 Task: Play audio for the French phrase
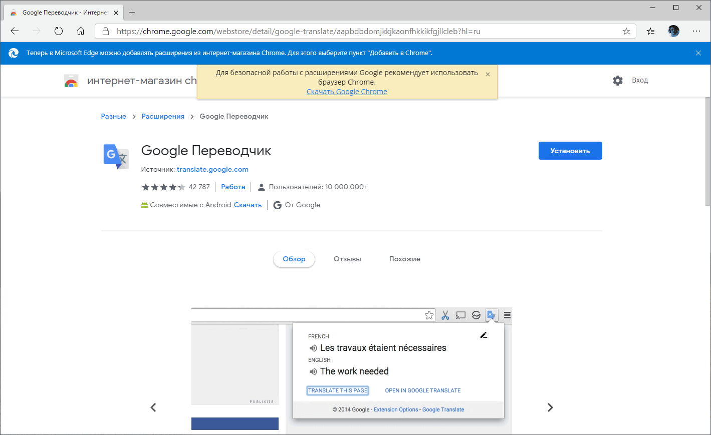pos(313,347)
